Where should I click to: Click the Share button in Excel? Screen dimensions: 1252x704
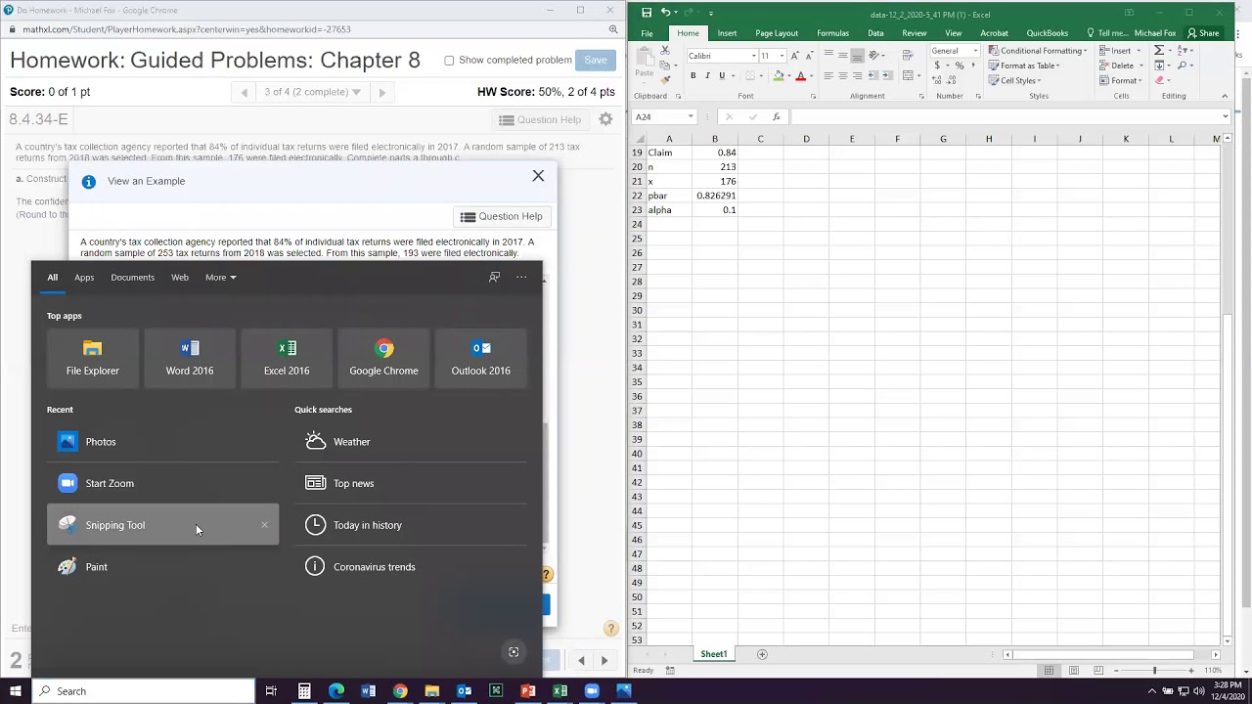click(1203, 33)
